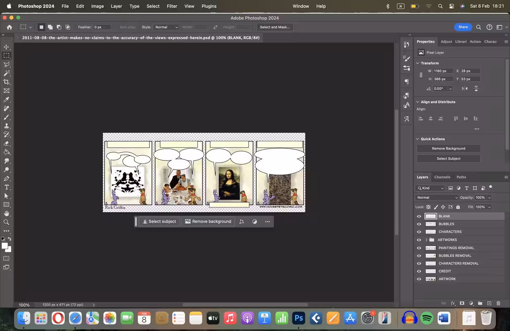Click Create new group folder icon
This screenshot has width=510, height=331.
click(480, 303)
